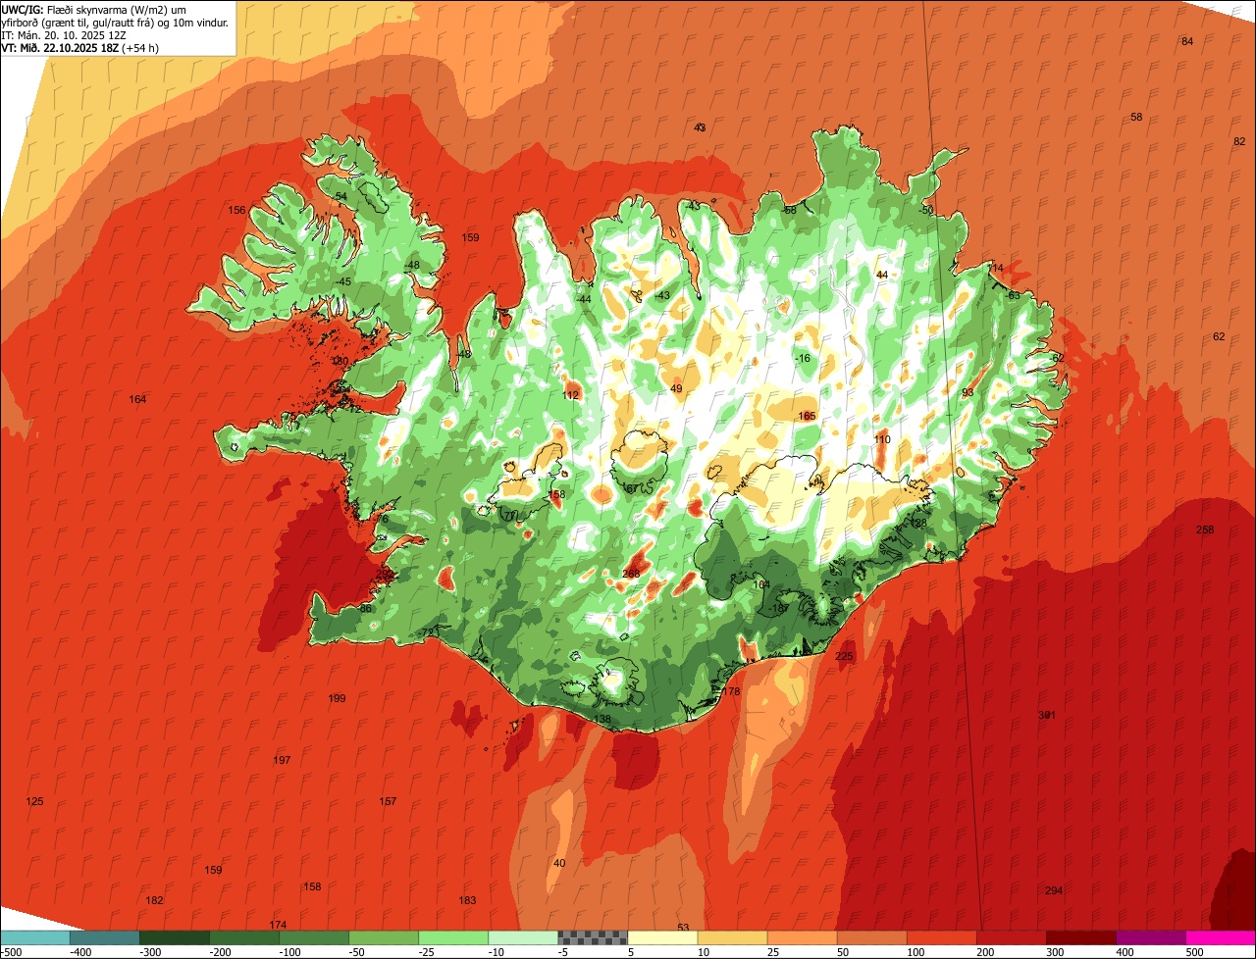Click the map value 294

coord(1054,890)
